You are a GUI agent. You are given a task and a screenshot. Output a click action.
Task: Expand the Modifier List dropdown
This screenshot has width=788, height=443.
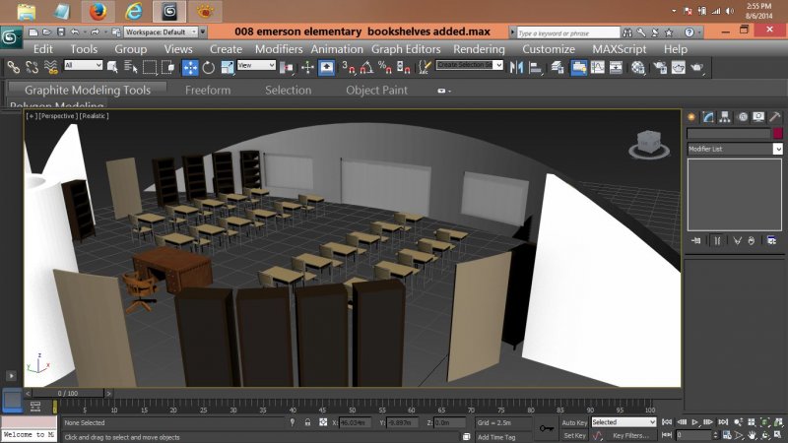point(777,149)
